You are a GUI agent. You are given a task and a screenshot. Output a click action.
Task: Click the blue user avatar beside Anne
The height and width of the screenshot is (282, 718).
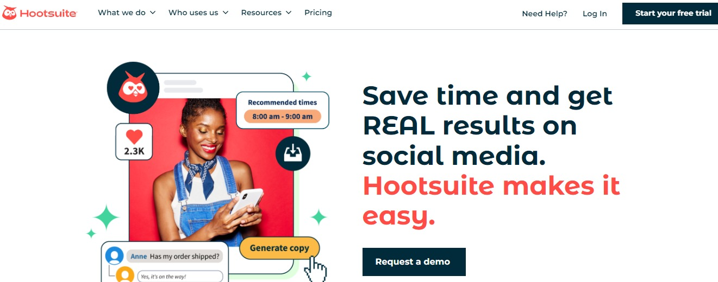click(x=115, y=255)
